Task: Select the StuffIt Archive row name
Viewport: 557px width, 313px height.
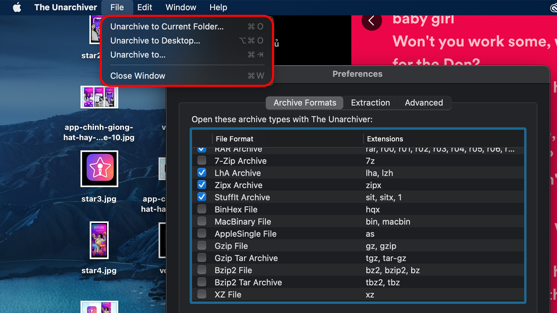Action: tap(242, 197)
